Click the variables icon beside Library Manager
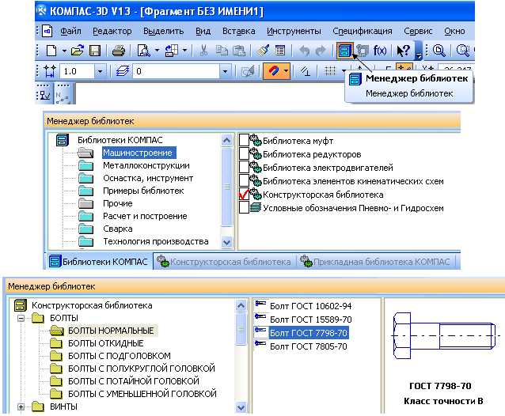Viewport: 505px width, 416px height. point(363,51)
